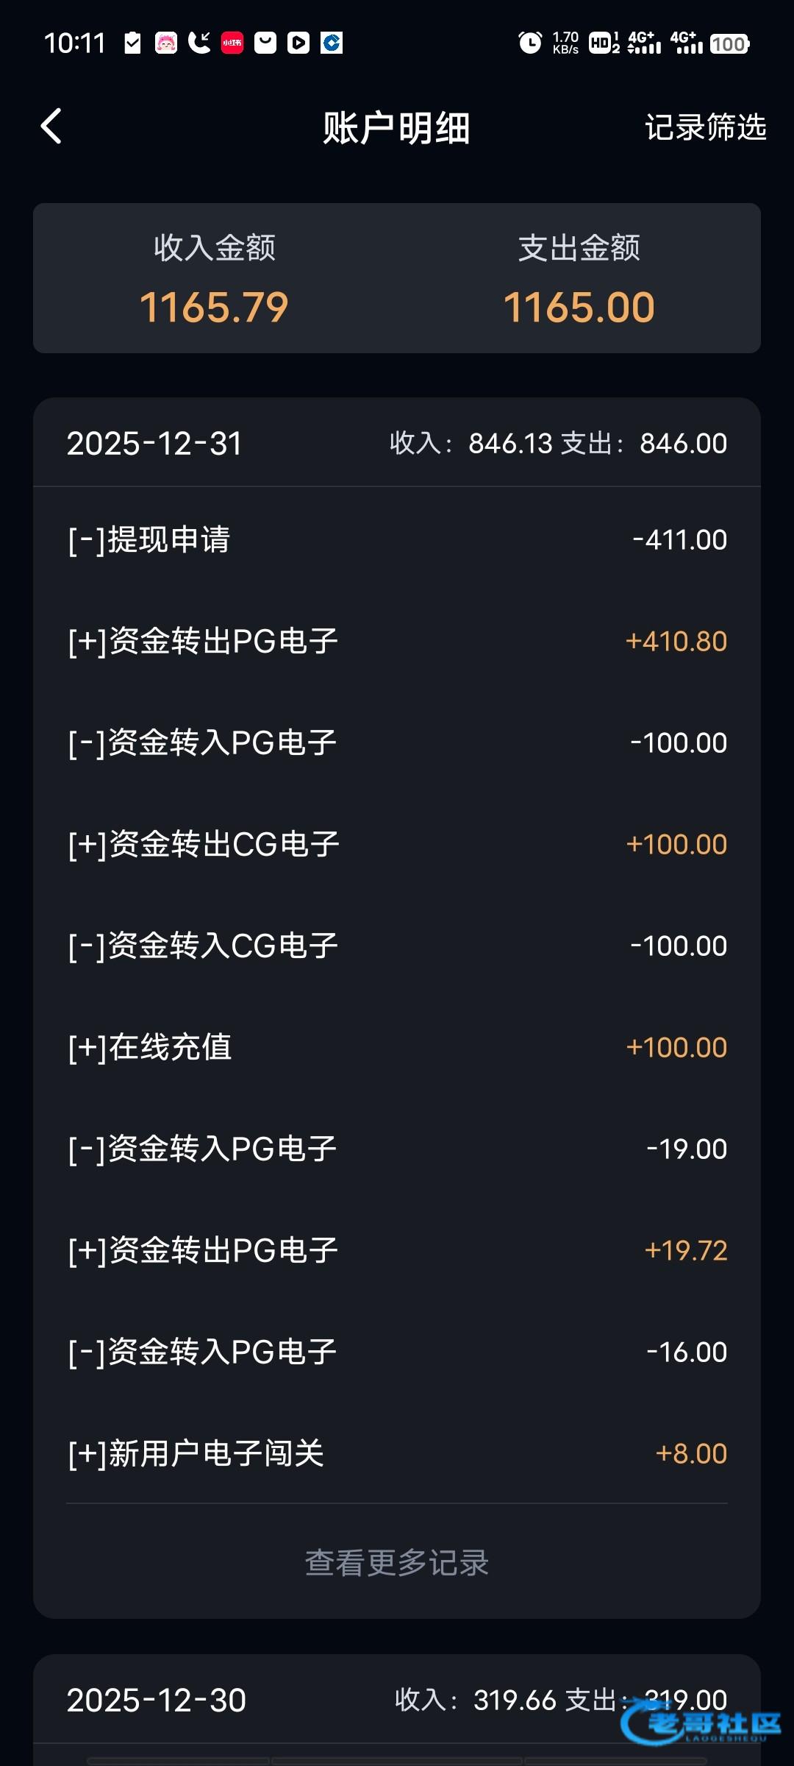794x1766 pixels.
Task: Tap the alarm clock status icon
Action: pos(529,43)
